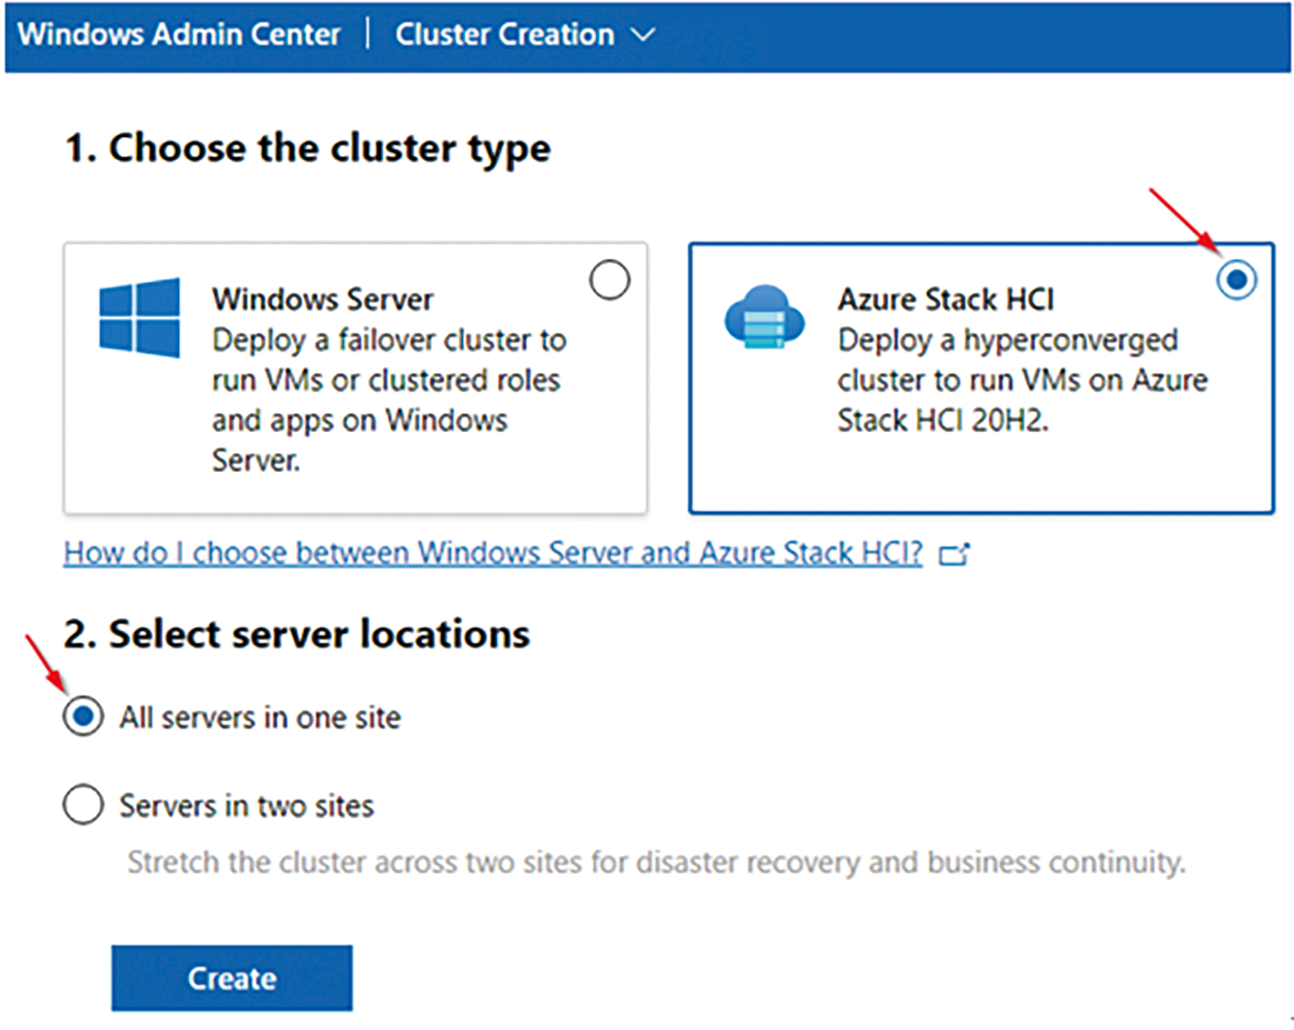
Task: Choose All servers in one site
Action: 83,717
